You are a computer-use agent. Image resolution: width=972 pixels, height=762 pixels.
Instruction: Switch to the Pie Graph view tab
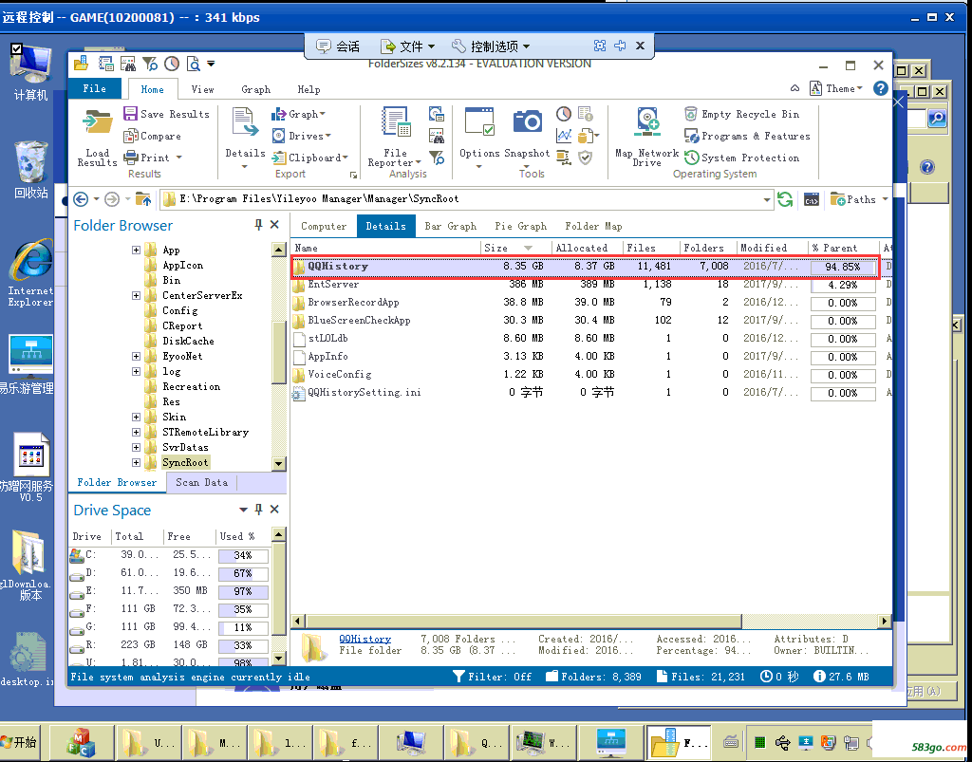click(x=521, y=226)
